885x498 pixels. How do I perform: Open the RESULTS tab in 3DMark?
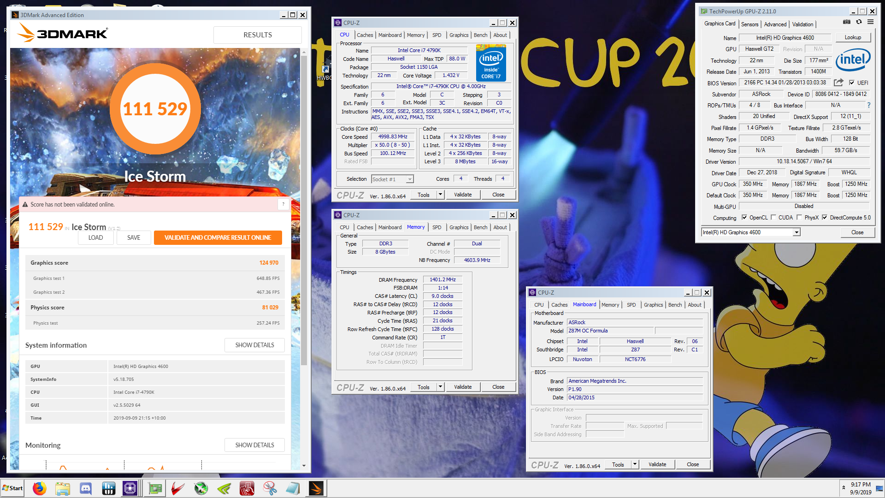(258, 35)
